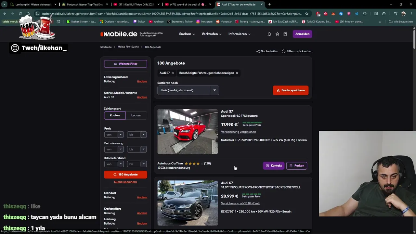Reload the current page

20,14
